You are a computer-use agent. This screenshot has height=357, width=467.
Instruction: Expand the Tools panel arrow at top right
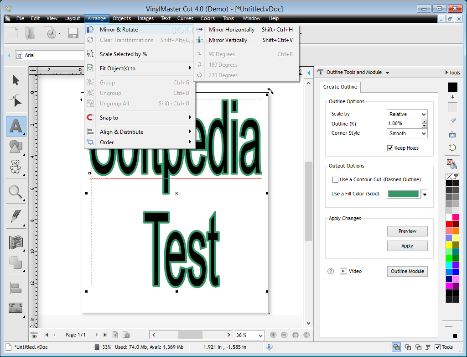[446, 73]
